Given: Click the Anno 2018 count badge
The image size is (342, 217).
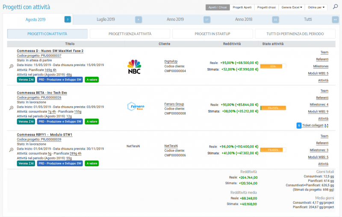Looking at the screenshot, I should pos(275,20).
